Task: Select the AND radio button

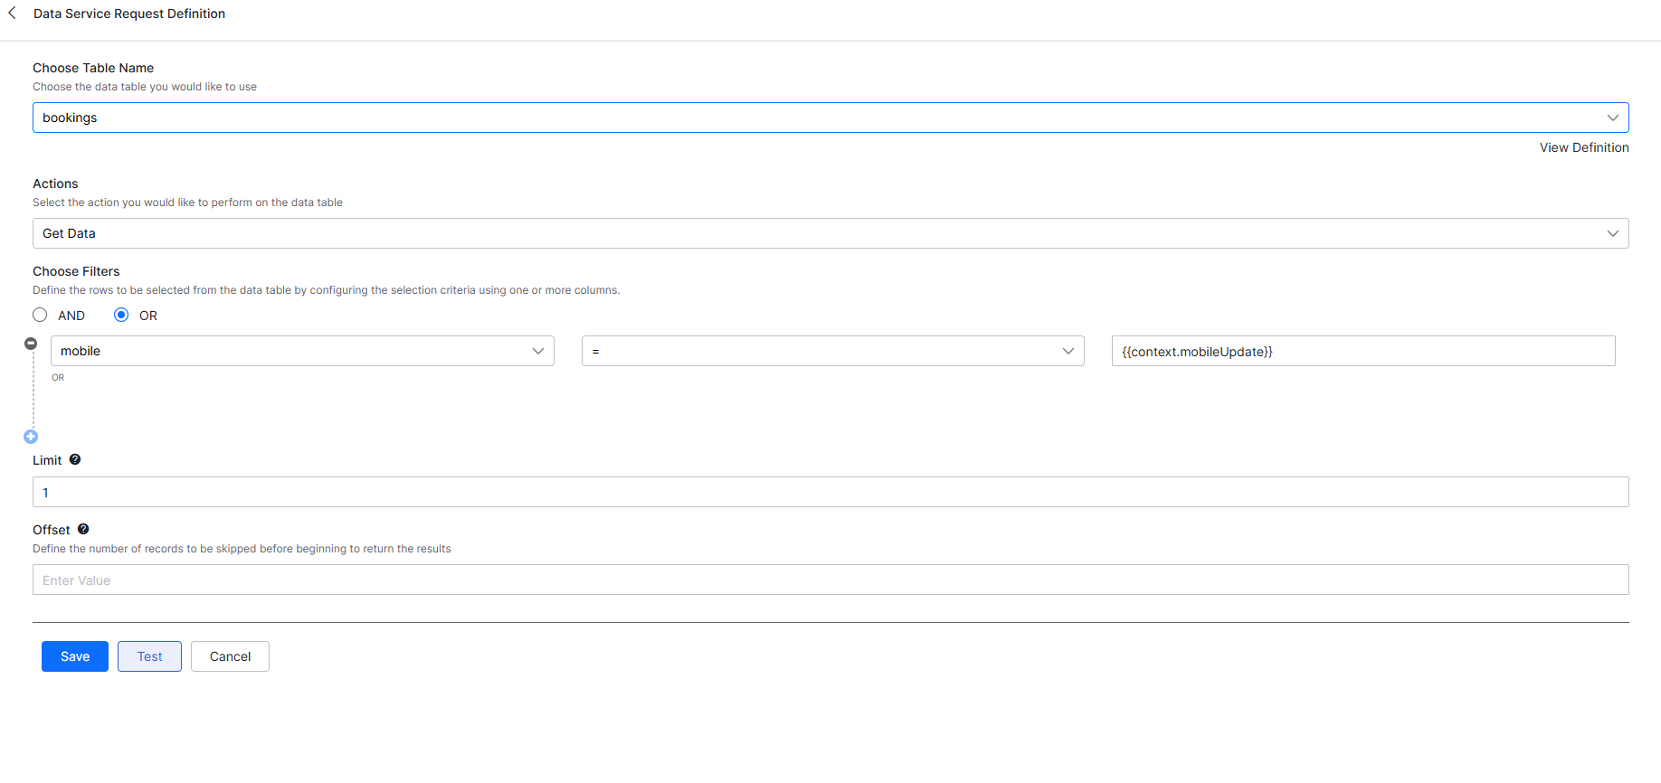Action: coord(41,316)
